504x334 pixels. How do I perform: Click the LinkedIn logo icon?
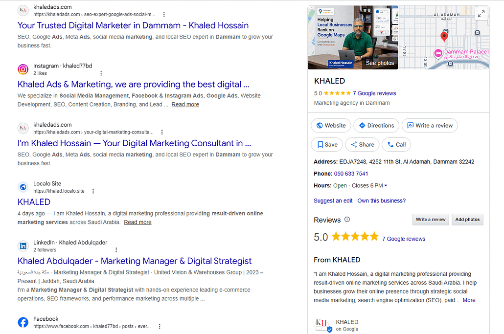point(23,246)
